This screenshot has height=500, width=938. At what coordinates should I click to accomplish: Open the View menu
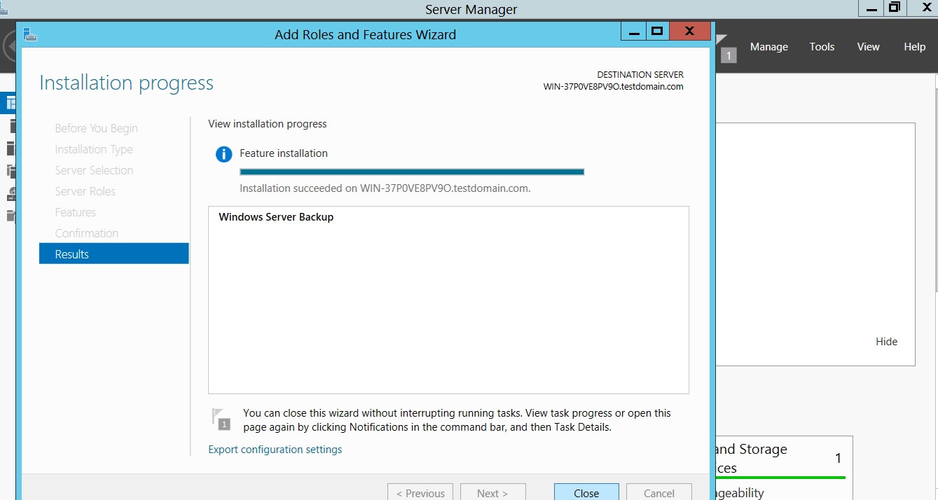[868, 47]
